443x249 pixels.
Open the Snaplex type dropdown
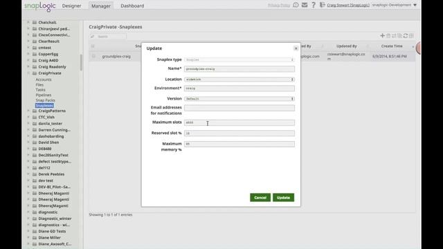point(239,59)
